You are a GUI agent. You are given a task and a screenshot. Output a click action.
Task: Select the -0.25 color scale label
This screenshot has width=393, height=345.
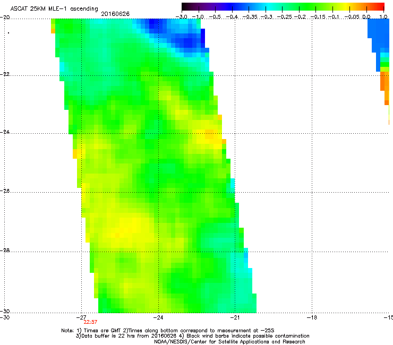pyautogui.click(x=285, y=17)
